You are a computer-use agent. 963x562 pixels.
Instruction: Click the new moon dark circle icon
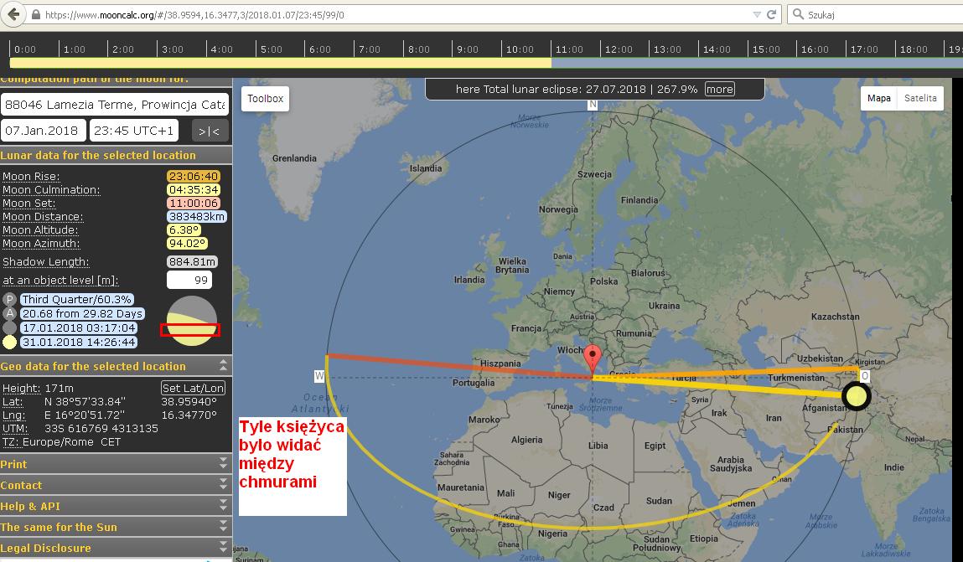pyautogui.click(x=9, y=327)
